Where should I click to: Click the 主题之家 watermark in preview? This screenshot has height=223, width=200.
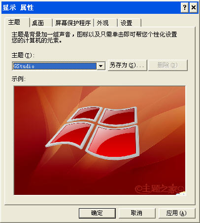(159, 188)
